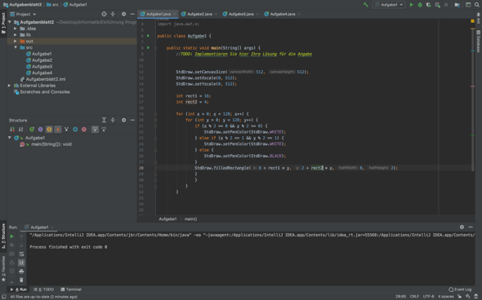
Task: Switch to Aufgabe4.java editor tab
Action: pyautogui.click(x=282, y=14)
